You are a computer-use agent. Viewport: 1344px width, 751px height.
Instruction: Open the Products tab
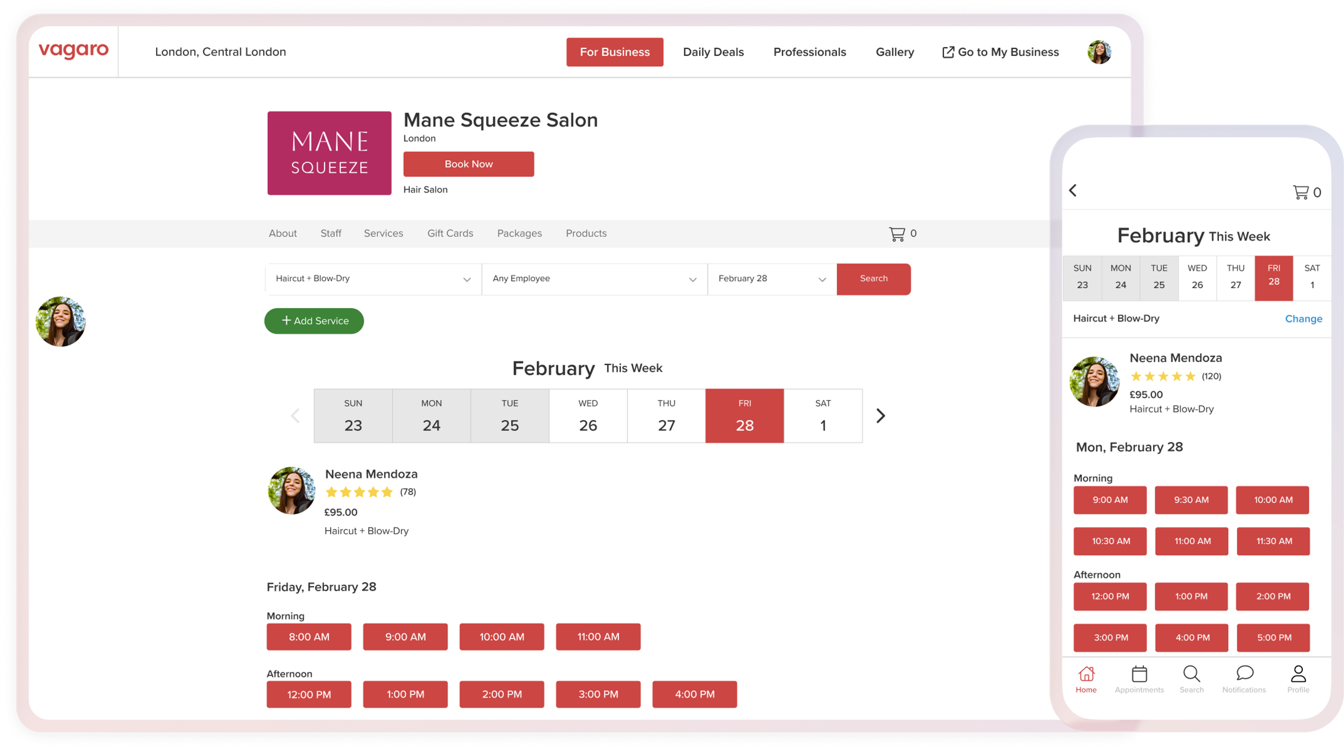[587, 234]
